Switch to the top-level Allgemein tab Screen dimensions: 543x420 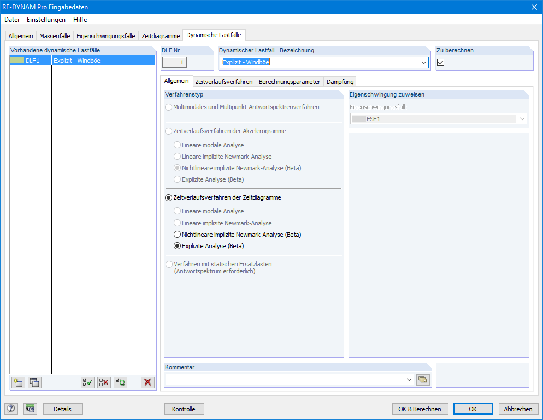point(21,36)
